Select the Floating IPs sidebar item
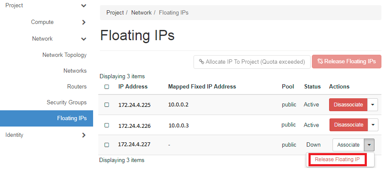Viewport: 384px width, 171px height. [46, 118]
